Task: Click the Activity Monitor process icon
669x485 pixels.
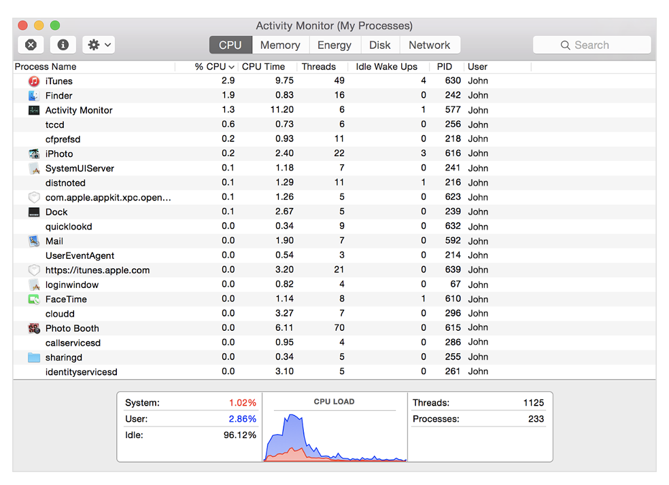Action: (34, 110)
